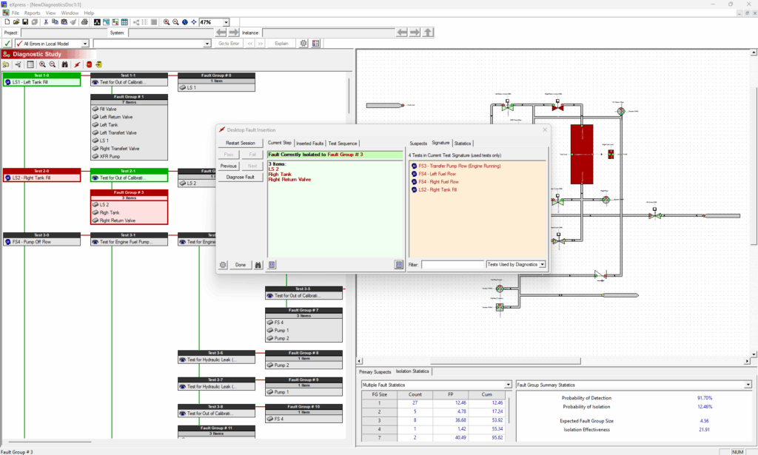The height and width of the screenshot is (455, 758).
Task: Select the binoculars icon beside the Done button
Action: click(258, 265)
